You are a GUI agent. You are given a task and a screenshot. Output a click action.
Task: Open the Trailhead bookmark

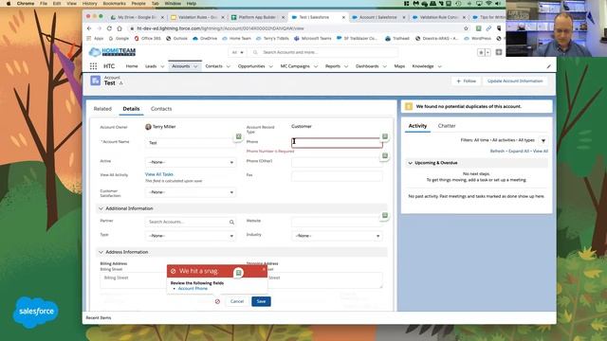pos(397,39)
